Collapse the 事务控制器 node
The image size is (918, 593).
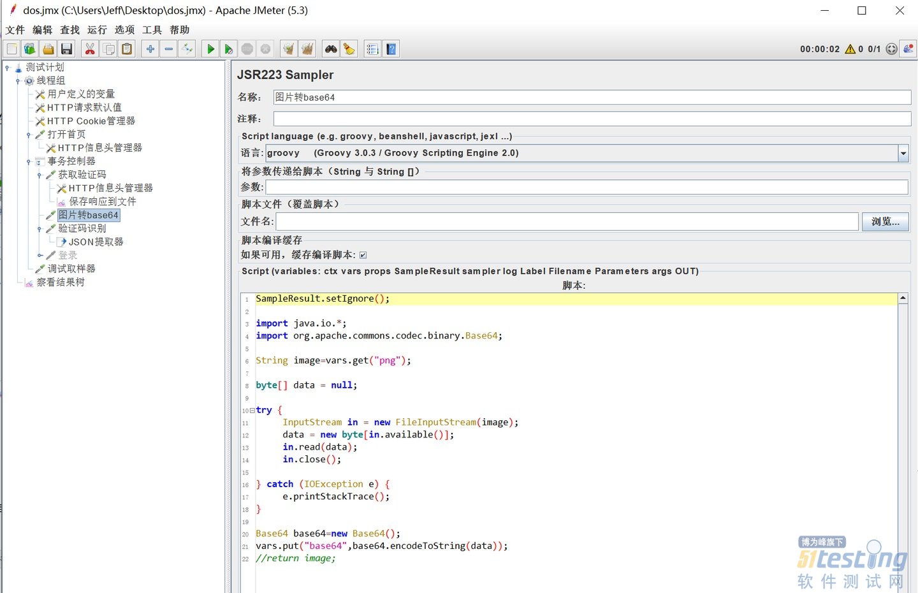click(29, 161)
